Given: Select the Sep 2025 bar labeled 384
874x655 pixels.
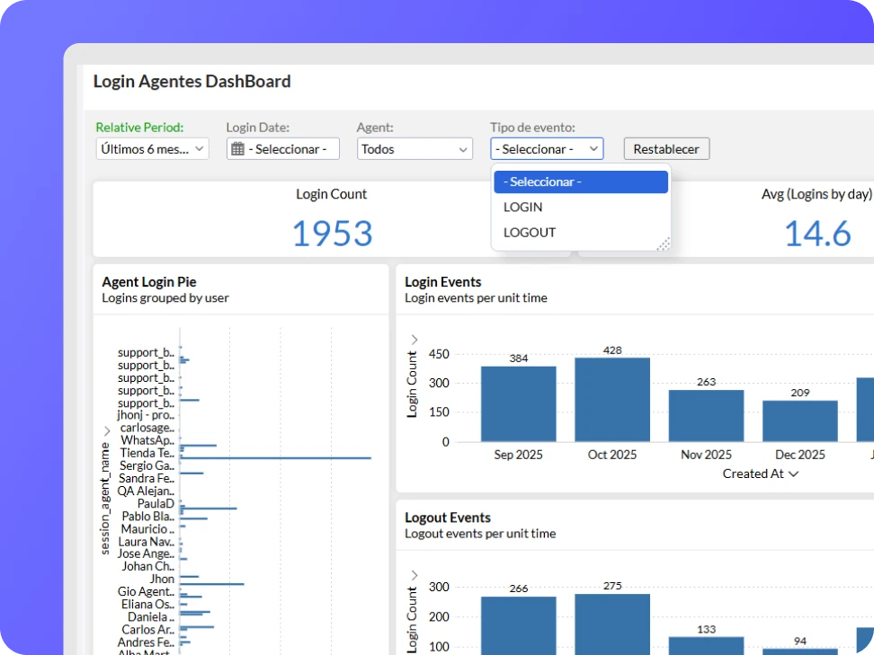Looking at the screenshot, I should pos(518,403).
